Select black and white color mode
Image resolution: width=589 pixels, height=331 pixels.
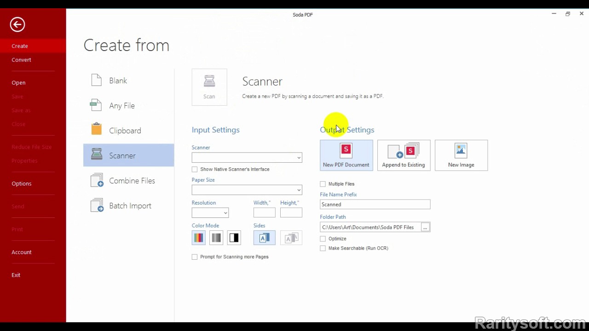pyautogui.click(x=234, y=238)
